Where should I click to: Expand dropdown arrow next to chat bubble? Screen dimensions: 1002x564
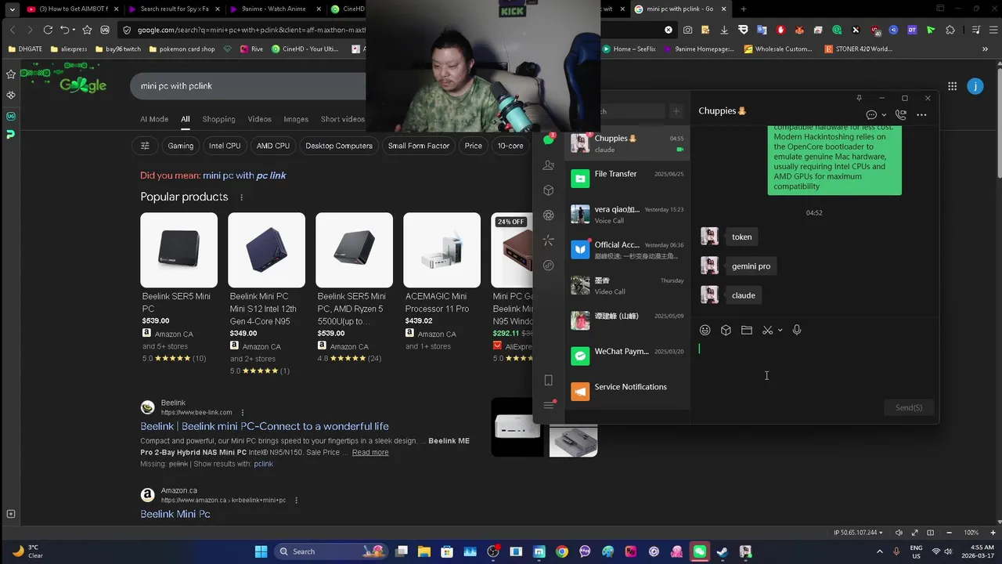pos(884,115)
